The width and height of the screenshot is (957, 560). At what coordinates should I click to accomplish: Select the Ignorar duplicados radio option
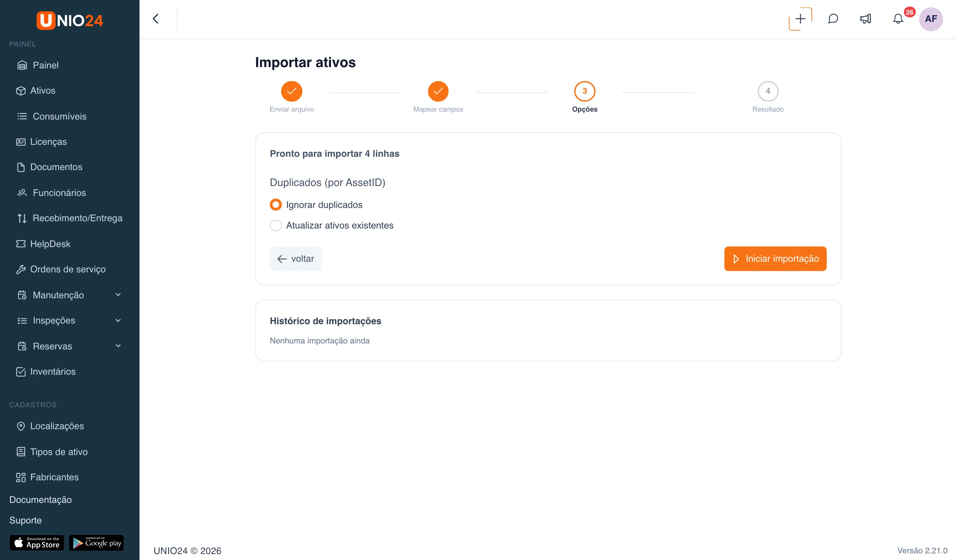click(x=276, y=205)
